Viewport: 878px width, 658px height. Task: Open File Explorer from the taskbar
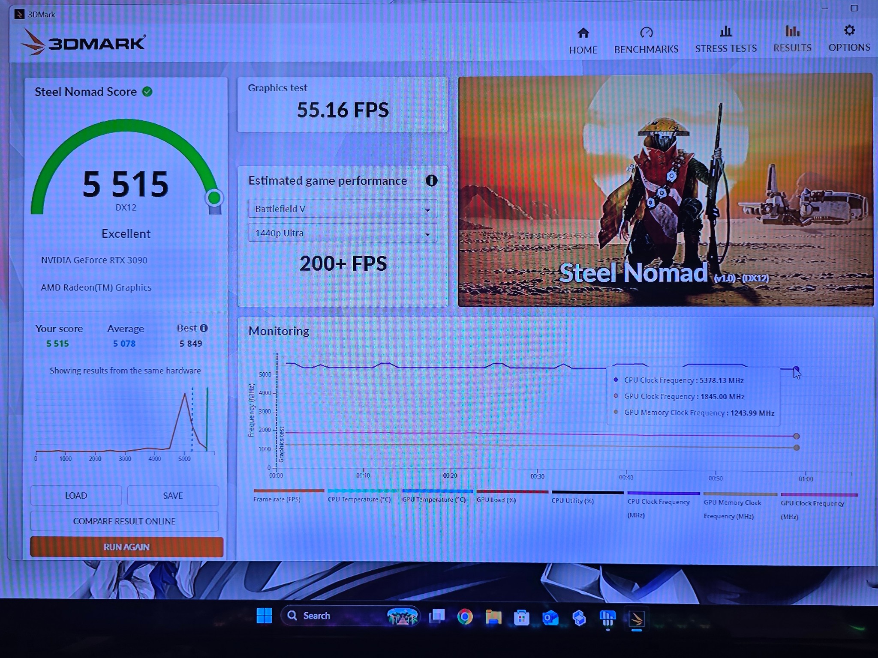tap(493, 617)
